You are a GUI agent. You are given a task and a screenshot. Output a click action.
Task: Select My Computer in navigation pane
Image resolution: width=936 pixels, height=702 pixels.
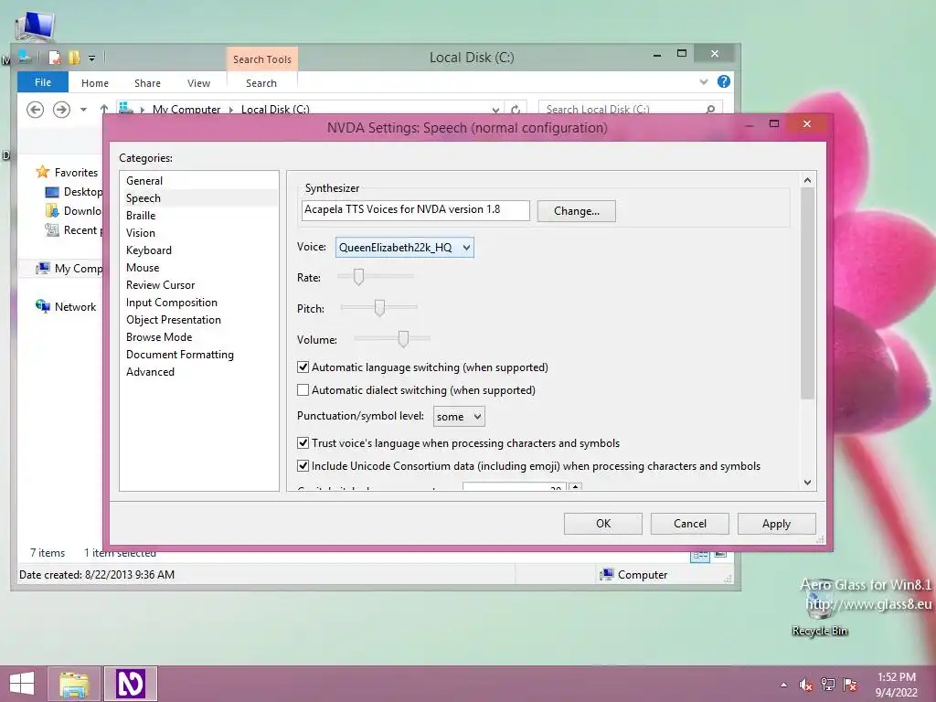click(x=69, y=269)
